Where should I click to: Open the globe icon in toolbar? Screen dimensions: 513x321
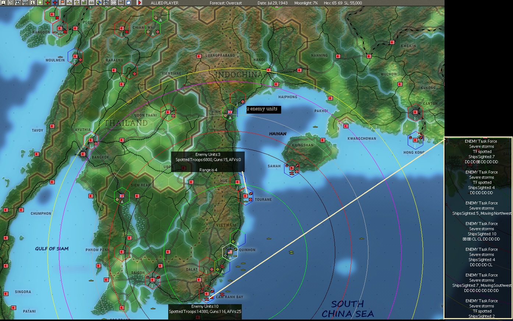point(99,3)
